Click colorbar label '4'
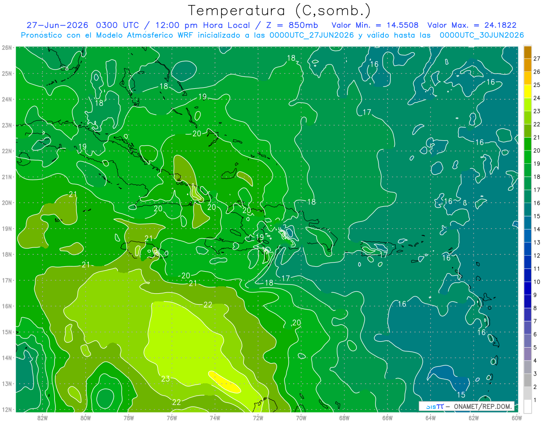 (535, 361)
